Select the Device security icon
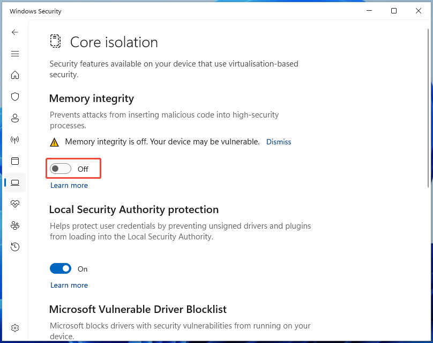433x343 pixels. pos(15,183)
